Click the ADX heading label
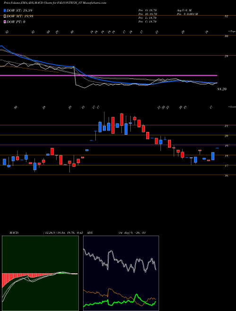 coord(90,233)
